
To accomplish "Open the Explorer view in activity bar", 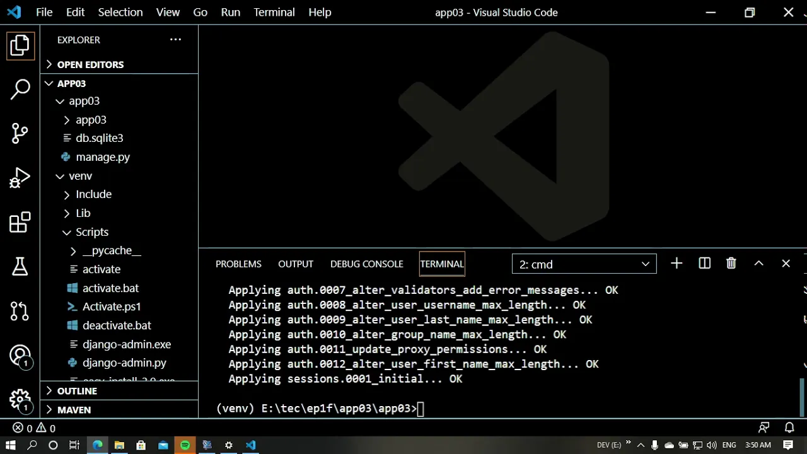I will 20,45.
